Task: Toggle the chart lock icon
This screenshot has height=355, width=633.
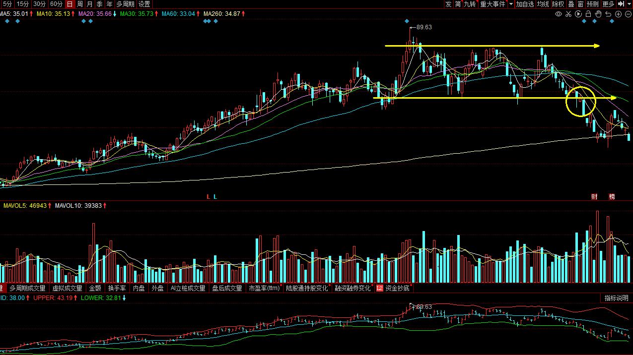Action: (x=588, y=14)
